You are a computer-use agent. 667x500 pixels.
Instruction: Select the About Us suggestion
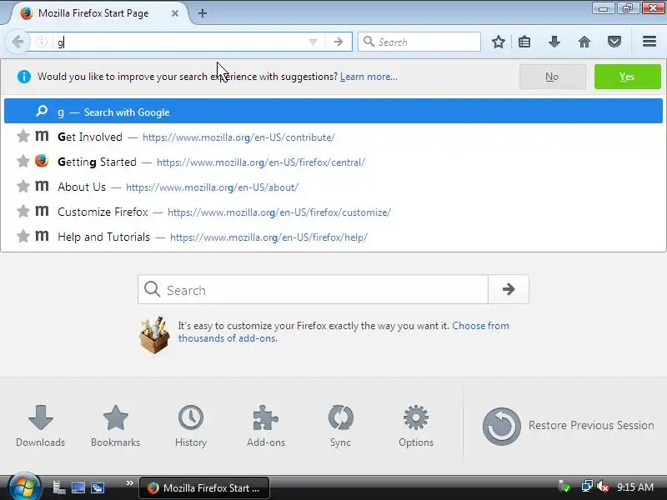pos(333,187)
